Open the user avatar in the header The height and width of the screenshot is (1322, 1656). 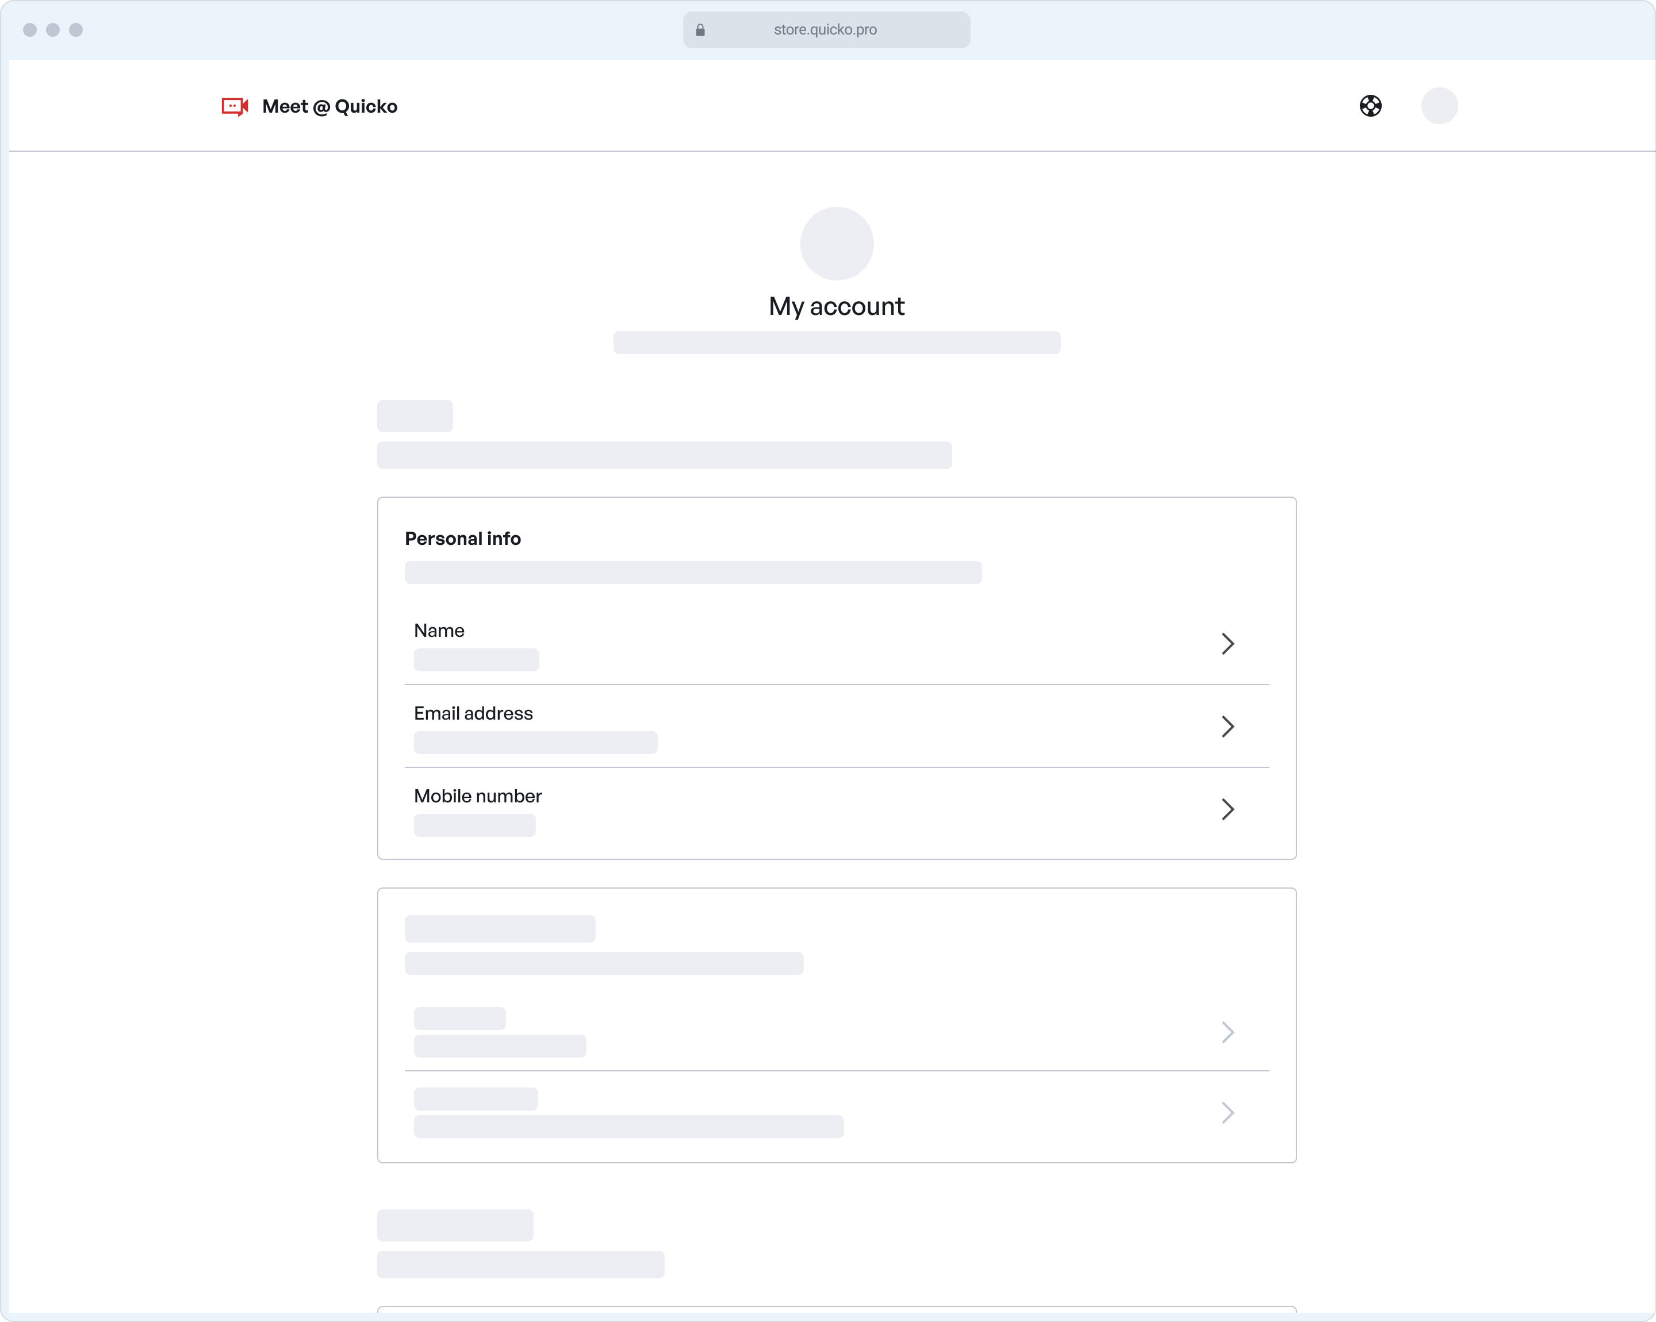1439,106
